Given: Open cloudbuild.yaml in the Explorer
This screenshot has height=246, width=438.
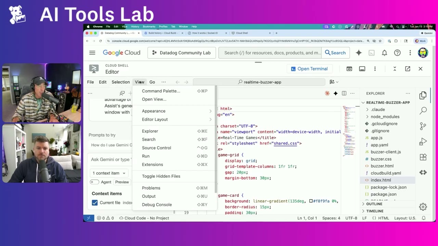Looking at the screenshot, I should pyautogui.click(x=386, y=173).
